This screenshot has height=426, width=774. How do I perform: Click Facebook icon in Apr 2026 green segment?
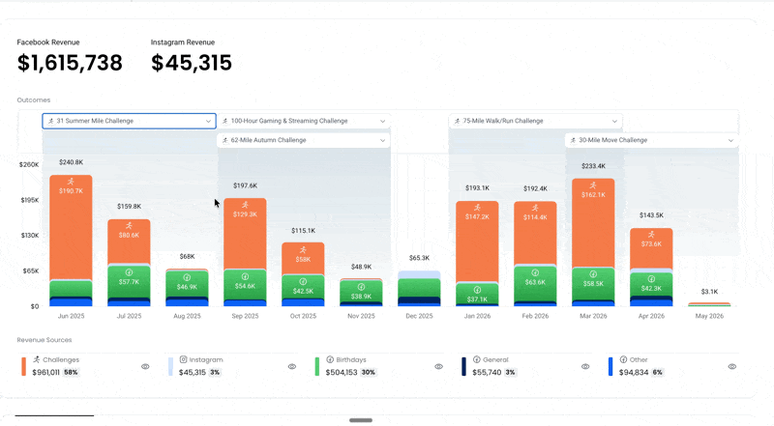[651, 278]
